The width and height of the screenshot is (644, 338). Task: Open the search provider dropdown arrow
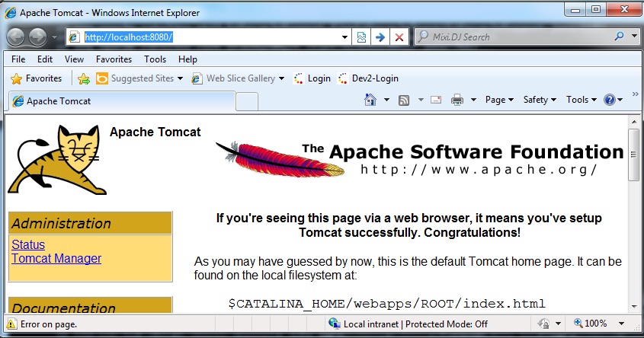(634, 36)
